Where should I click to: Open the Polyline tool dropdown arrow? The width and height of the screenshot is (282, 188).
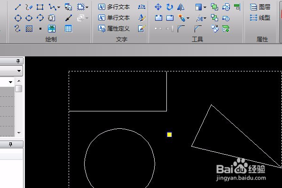[59, 8]
